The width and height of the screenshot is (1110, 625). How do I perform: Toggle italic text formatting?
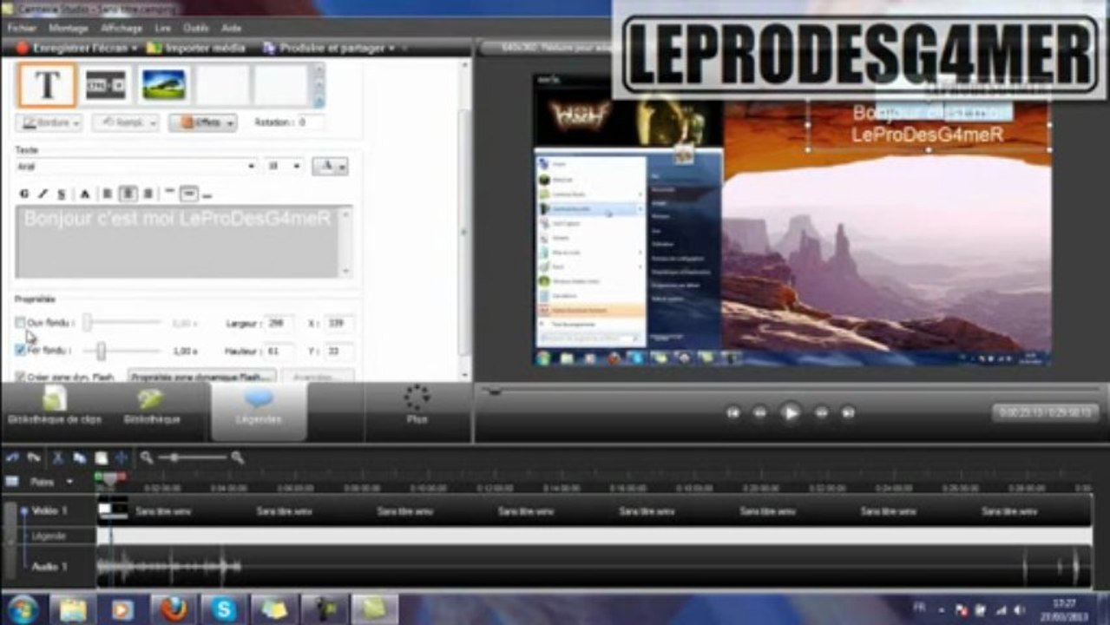tap(43, 194)
